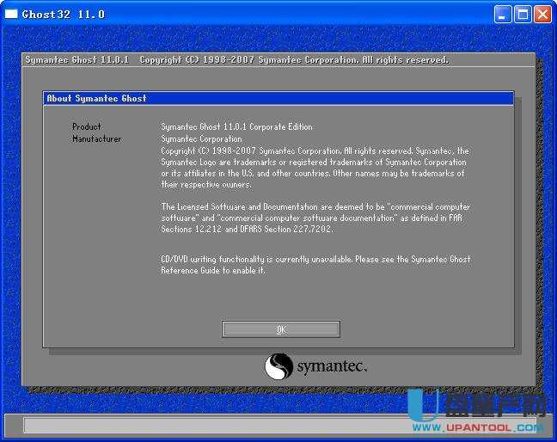Click the About Symantec Ghost title bar
557x442 pixels.
[x=278, y=99]
